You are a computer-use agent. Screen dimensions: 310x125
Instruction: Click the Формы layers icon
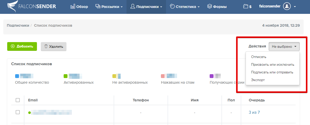209,7
